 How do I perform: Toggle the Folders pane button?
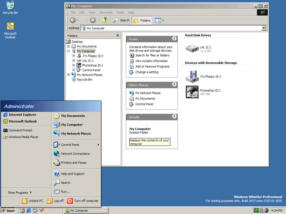point(142,20)
